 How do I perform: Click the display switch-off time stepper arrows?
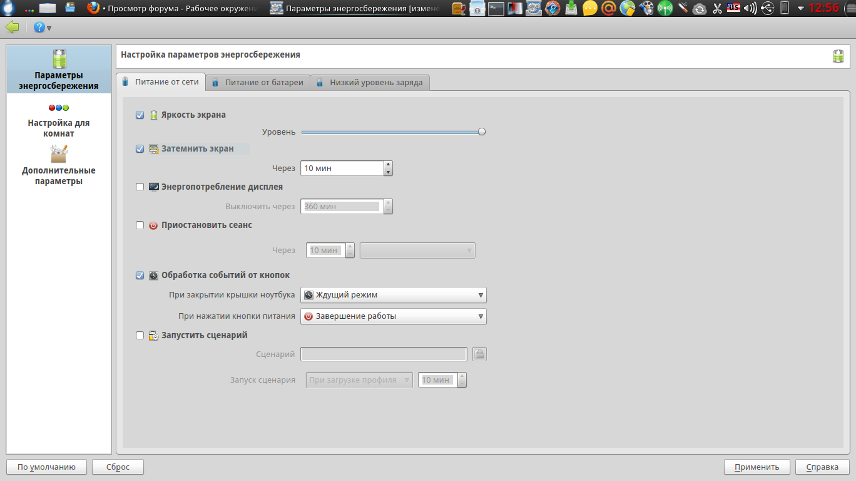tap(388, 207)
